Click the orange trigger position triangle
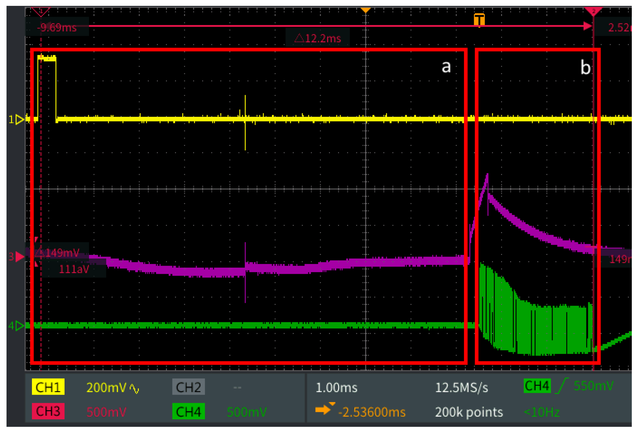637x433 pixels. (x=365, y=10)
